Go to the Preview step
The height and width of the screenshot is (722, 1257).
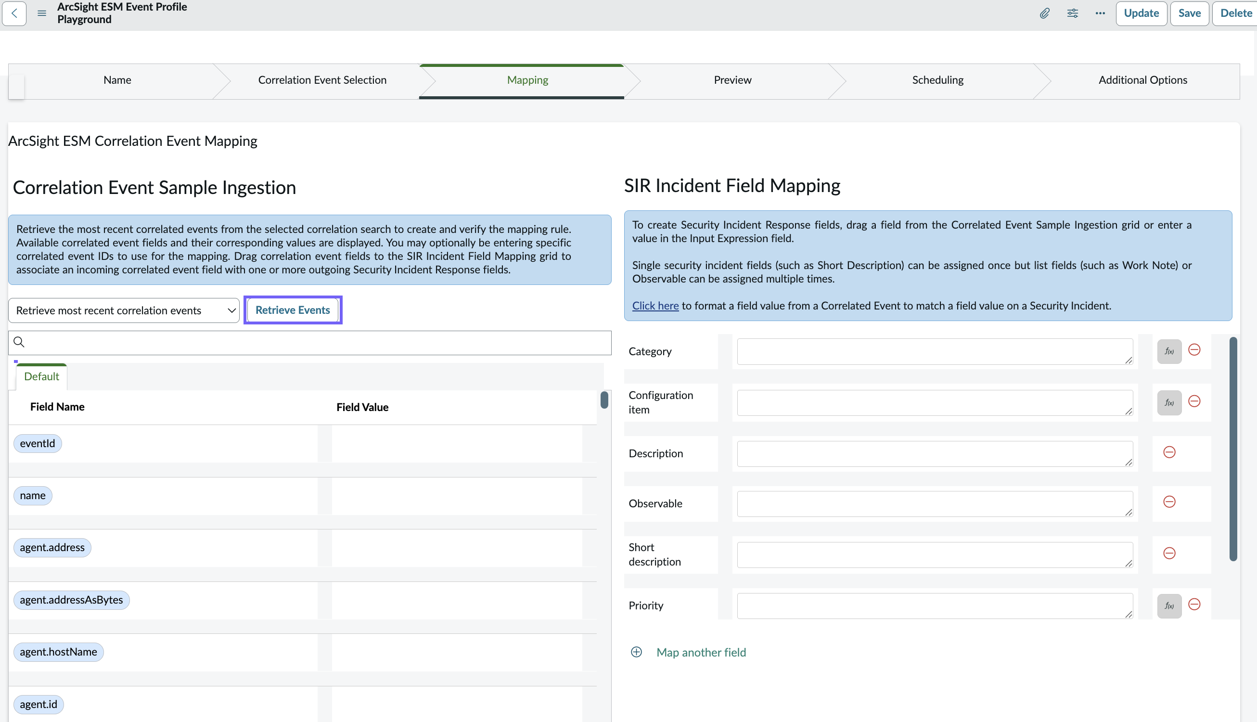(x=732, y=80)
